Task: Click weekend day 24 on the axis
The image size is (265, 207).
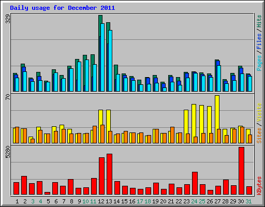Action: click(x=194, y=201)
